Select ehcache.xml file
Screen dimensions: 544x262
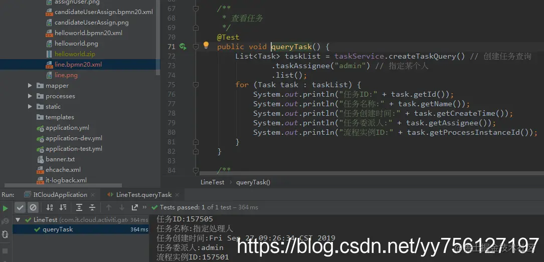click(x=63, y=169)
